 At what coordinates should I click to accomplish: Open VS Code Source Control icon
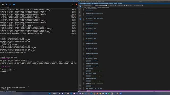coord(80,12)
